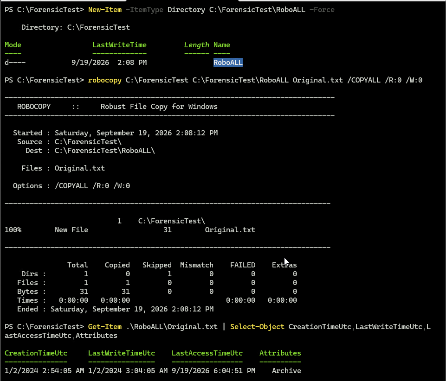Click the Copied column header

117,265
